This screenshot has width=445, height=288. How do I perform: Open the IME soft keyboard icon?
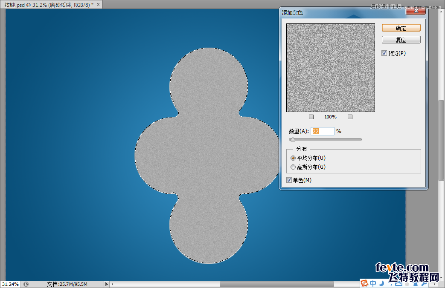click(398, 283)
